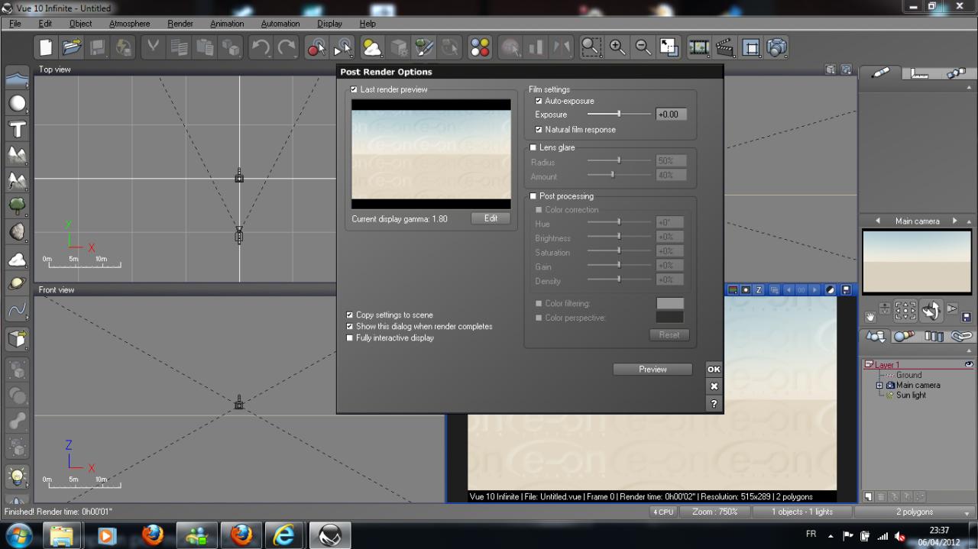Click Edit next to display gamma
Viewport: 978px width, 549px height.
[x=491, y=218]
